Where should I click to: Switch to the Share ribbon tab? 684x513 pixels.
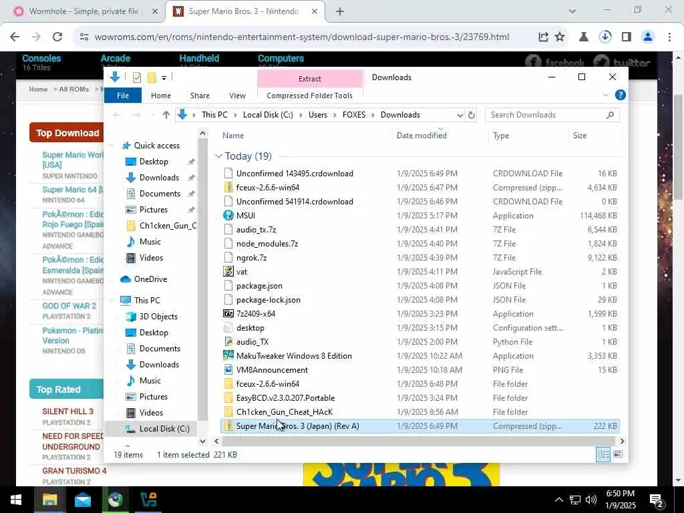[x=200, y=96]
